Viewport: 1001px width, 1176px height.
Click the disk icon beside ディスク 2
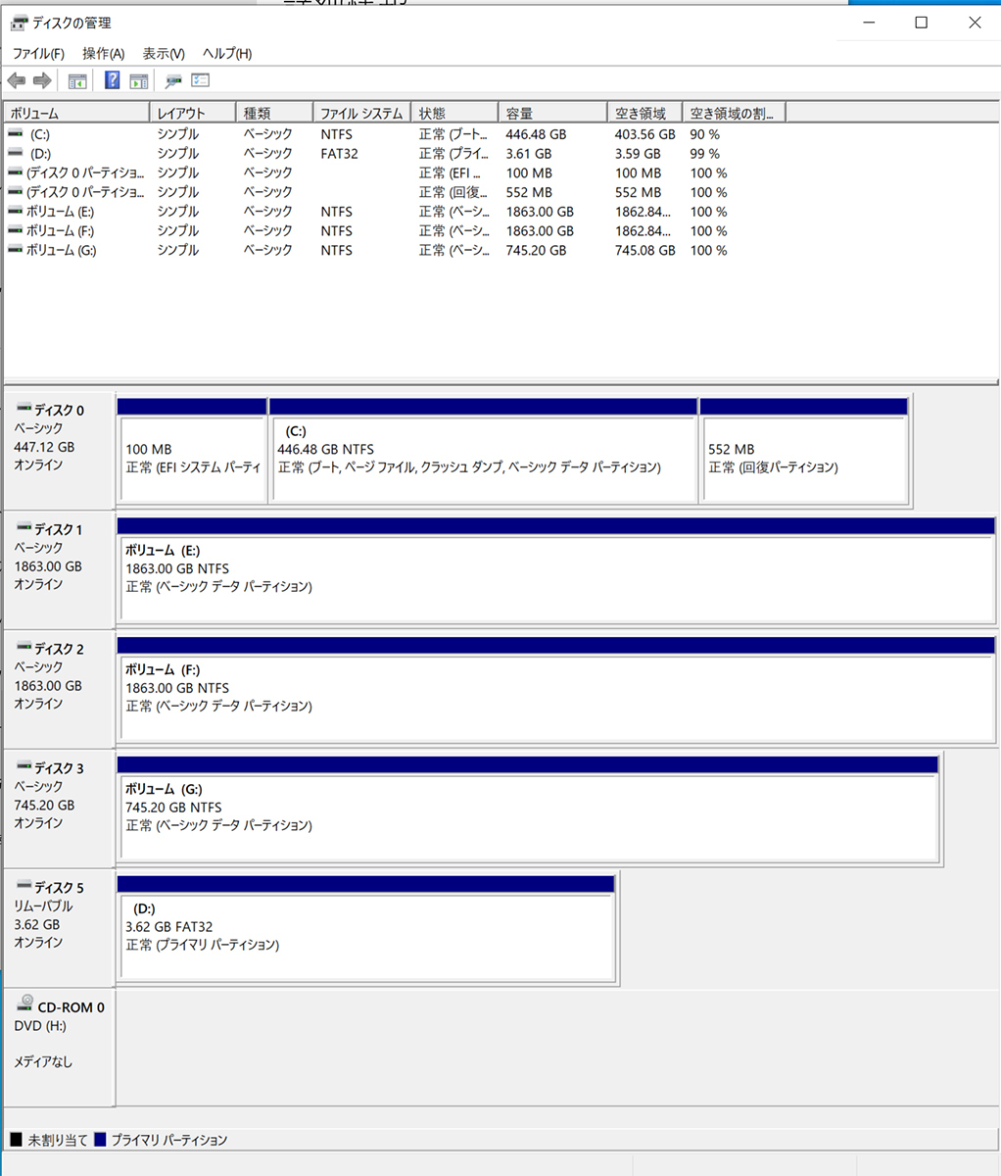pyautogui.click(x=24, y=648)
